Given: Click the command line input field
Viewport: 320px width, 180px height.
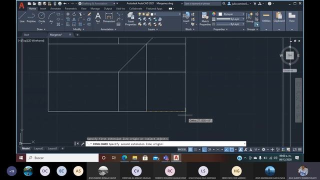Looking at the screenshot, I should coord(166,144).
